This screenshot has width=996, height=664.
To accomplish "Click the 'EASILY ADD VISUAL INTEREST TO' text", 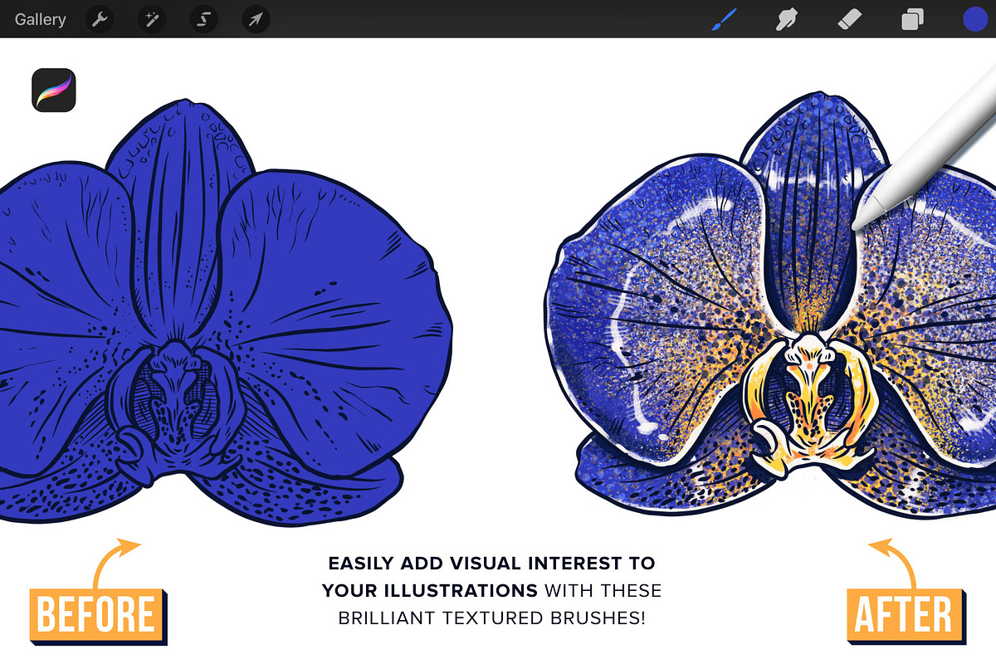I will (x=491, y=564).
